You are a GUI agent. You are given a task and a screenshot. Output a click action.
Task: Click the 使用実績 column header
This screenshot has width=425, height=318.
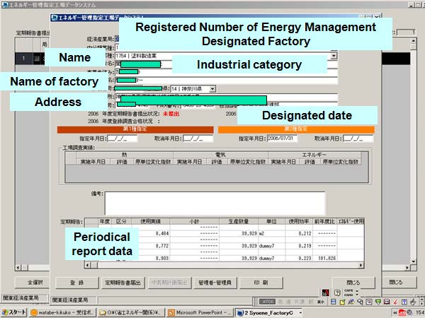click(x=150, y=221)
